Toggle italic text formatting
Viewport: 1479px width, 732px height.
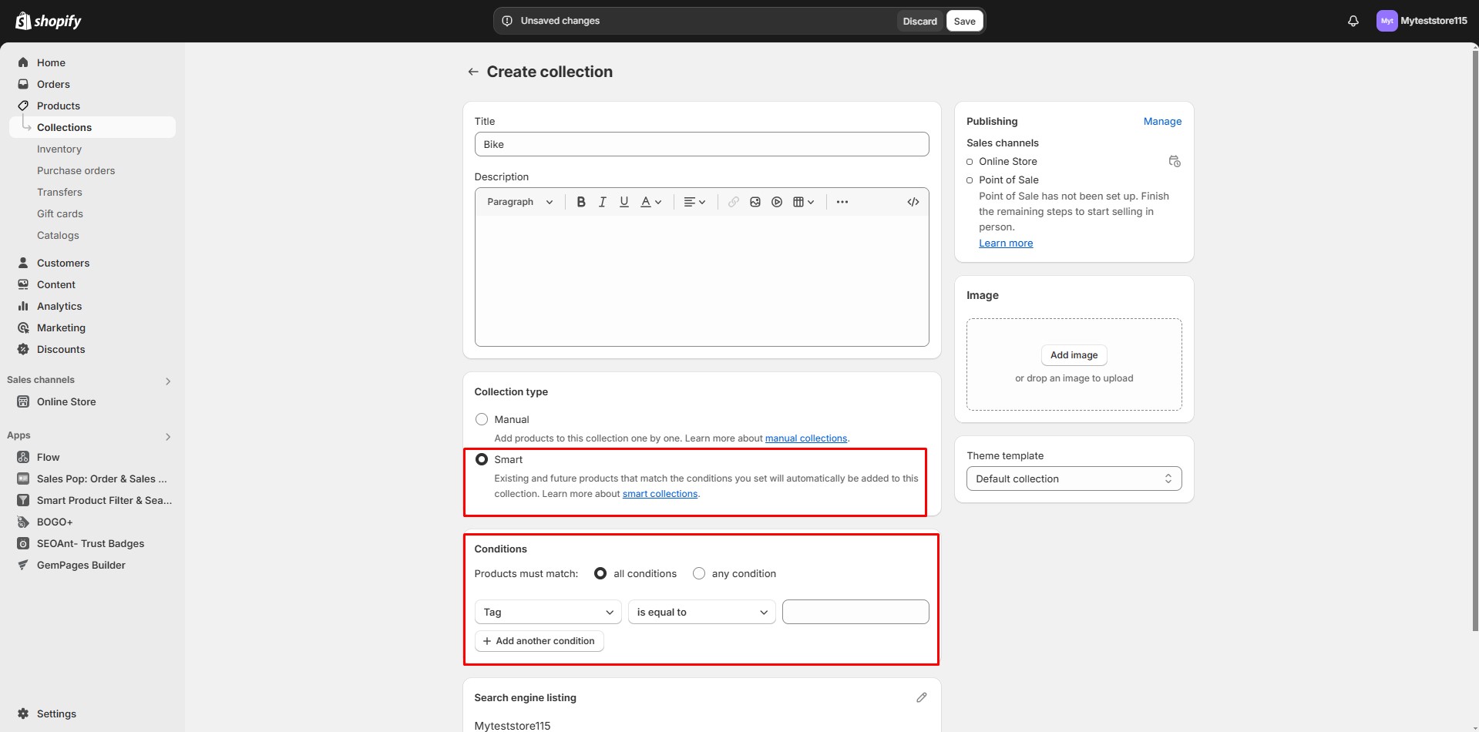(x=603, y=202)
